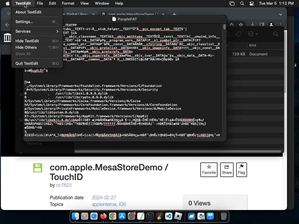Select Hide TextEdit

pyautogui.click(x=37, y=41)
